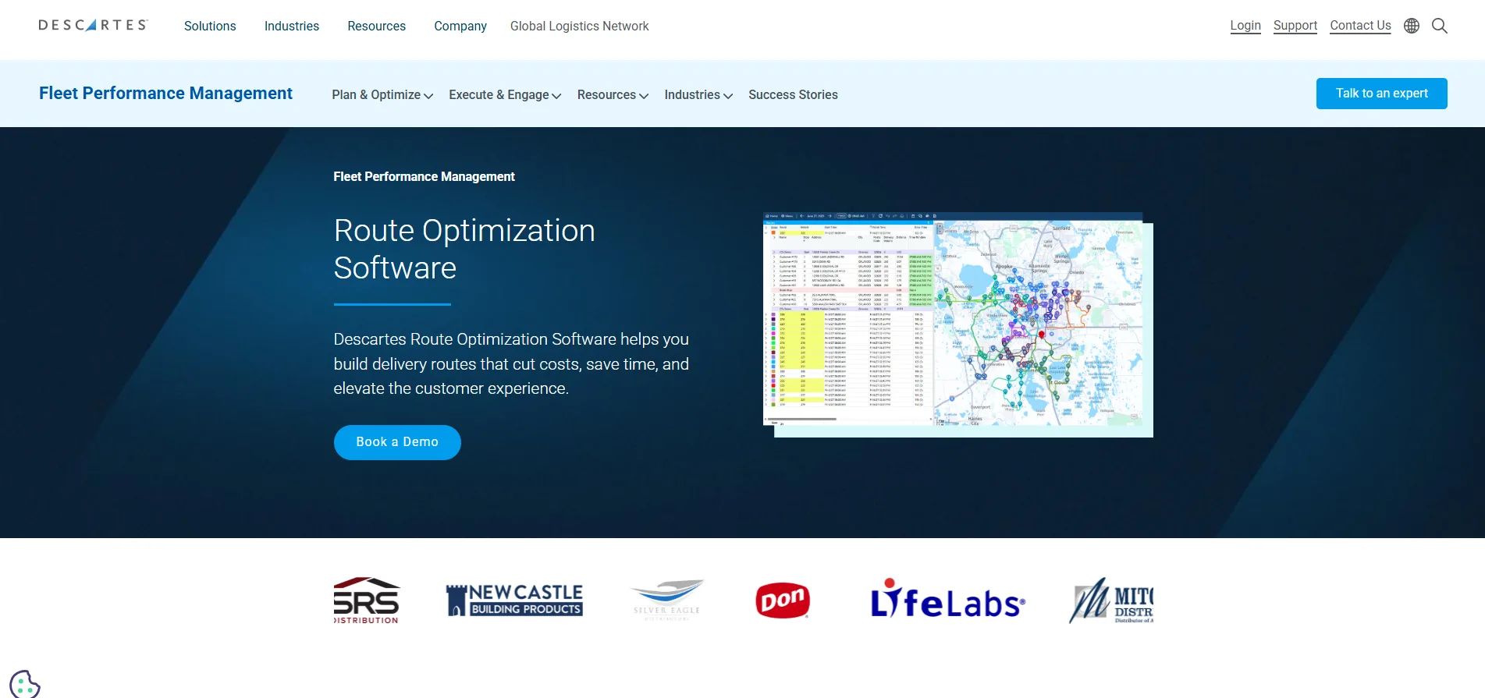
Task: Open the cookie preferences icon
Action: pos(24,685)
